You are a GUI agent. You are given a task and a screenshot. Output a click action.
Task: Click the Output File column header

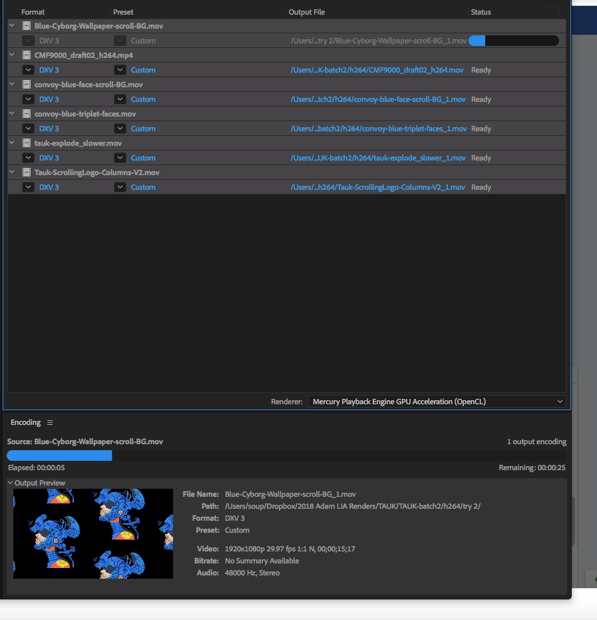(307, 12)
